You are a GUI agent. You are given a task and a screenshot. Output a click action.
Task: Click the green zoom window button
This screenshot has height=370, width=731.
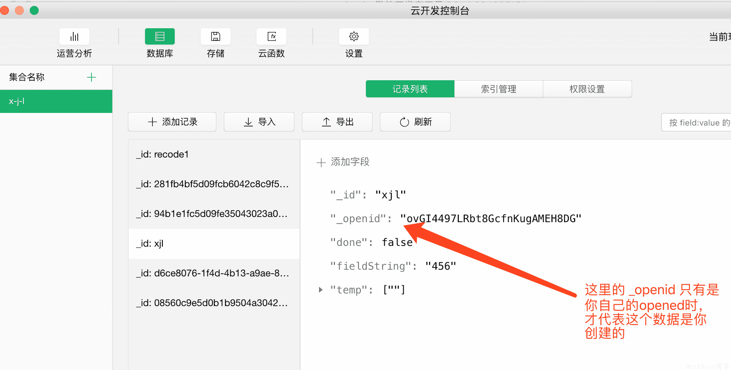click(34, 10)
